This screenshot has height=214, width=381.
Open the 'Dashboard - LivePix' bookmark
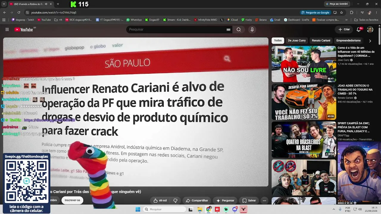pos(296,20)
